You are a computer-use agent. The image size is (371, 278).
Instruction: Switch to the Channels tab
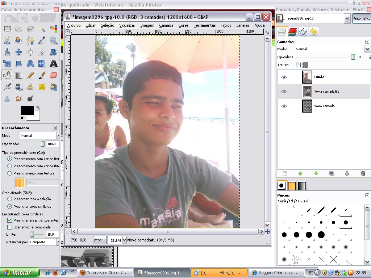[x=293, y=32]
